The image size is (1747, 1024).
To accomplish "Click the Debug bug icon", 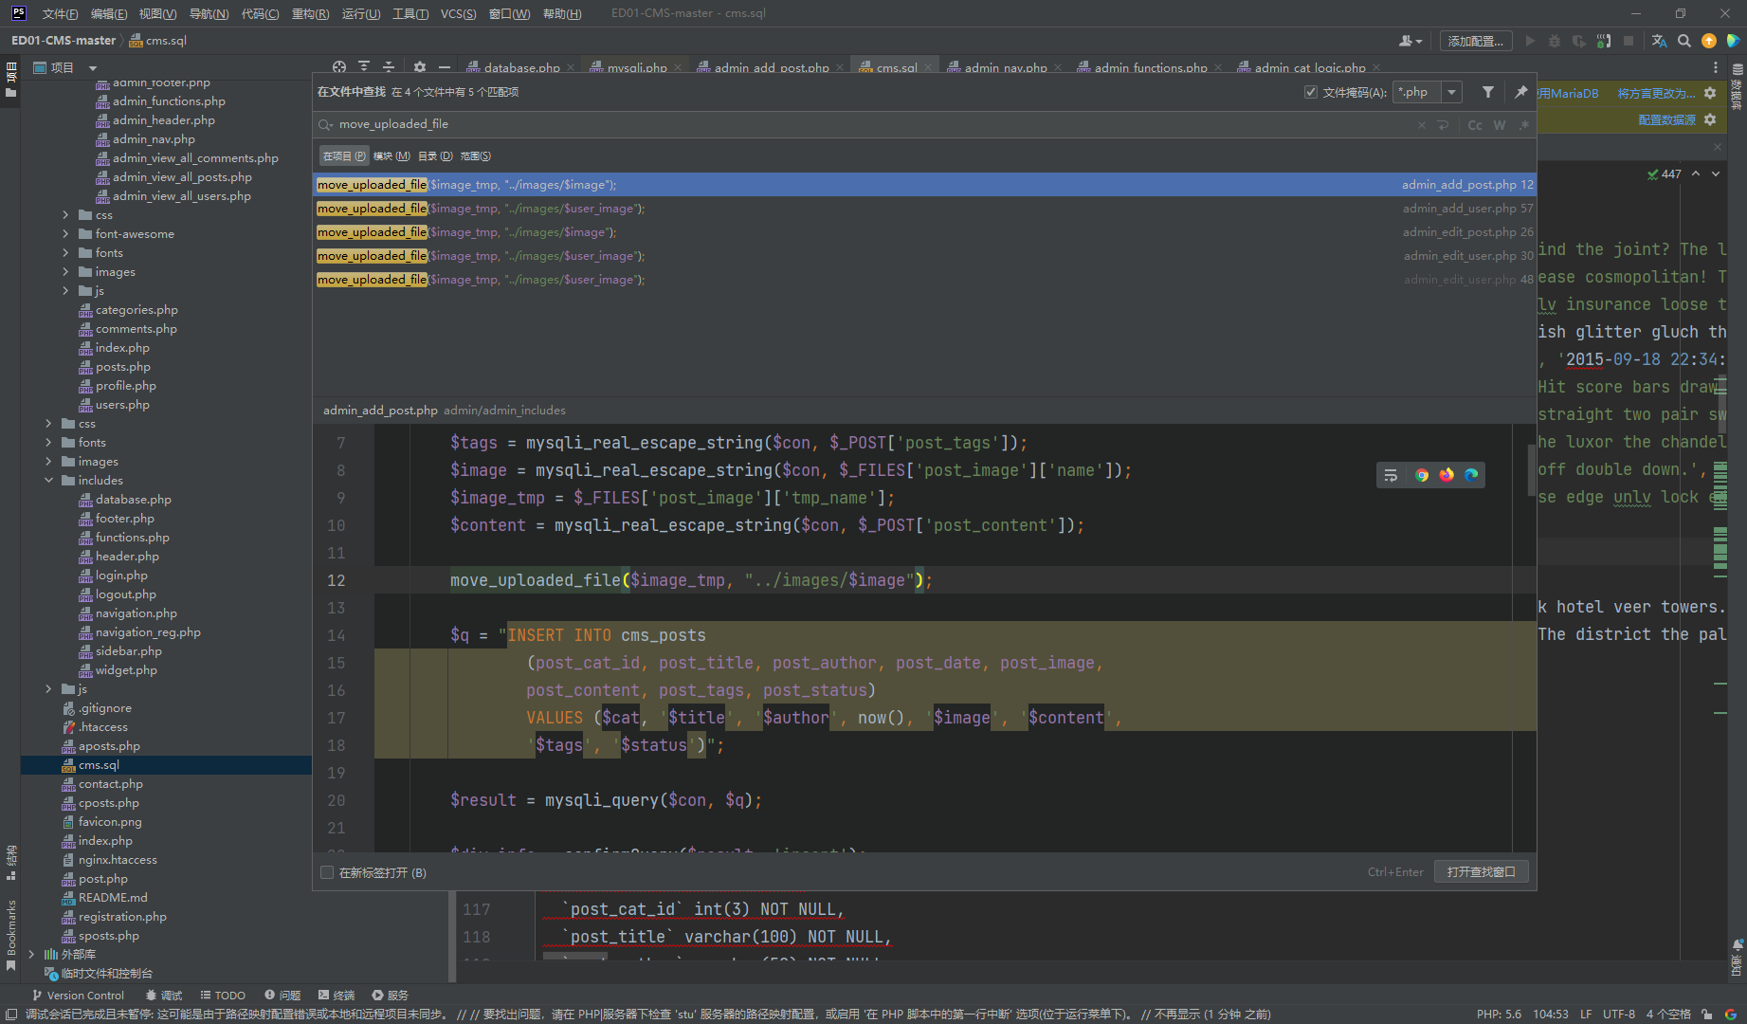I will point(1555,41).
